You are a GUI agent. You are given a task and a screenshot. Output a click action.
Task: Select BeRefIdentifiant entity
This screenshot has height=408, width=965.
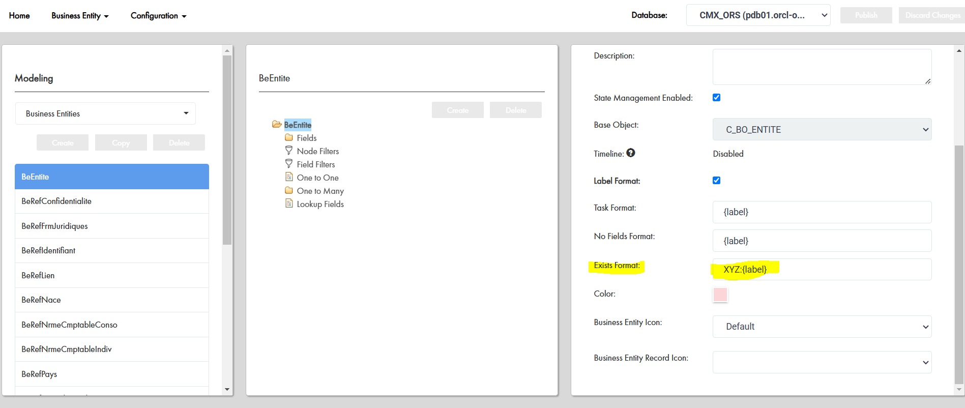(112, 251)
